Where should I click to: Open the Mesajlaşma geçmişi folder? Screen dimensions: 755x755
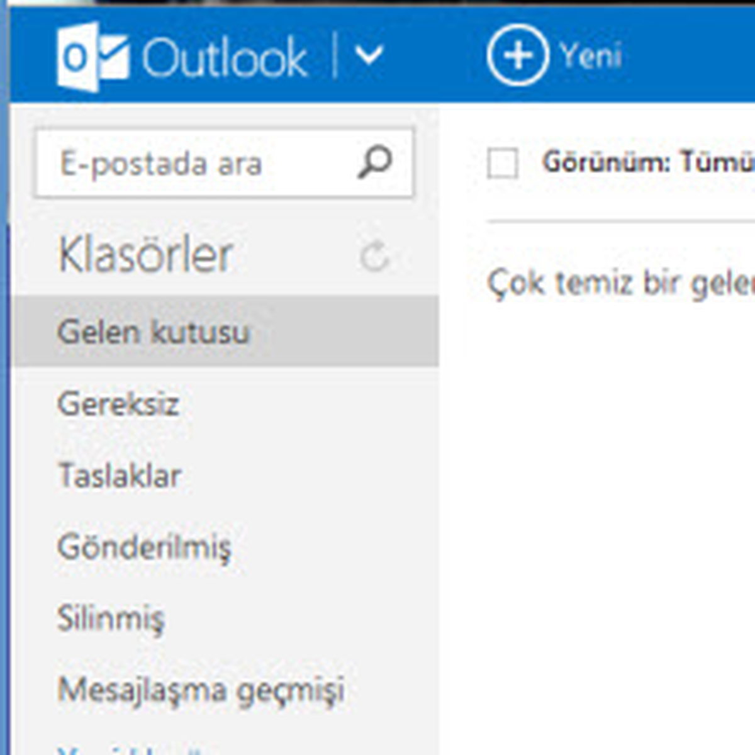[x=201, y=690]
